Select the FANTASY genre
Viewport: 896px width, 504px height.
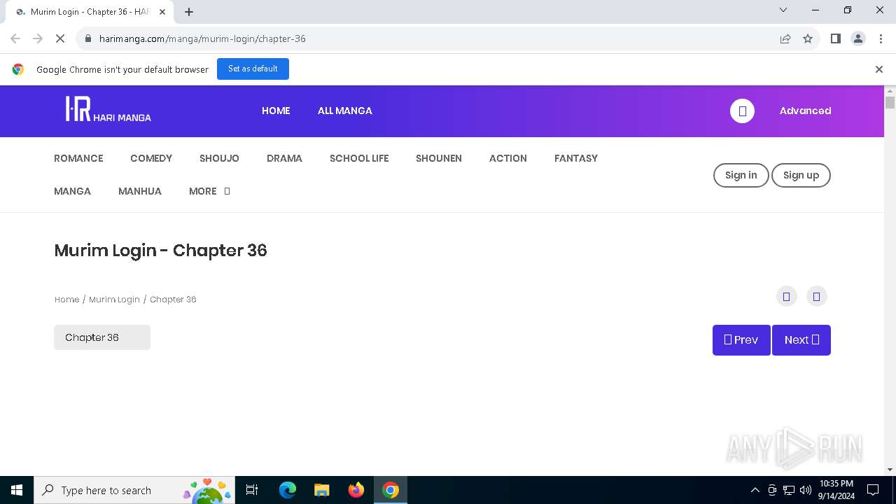576,158
